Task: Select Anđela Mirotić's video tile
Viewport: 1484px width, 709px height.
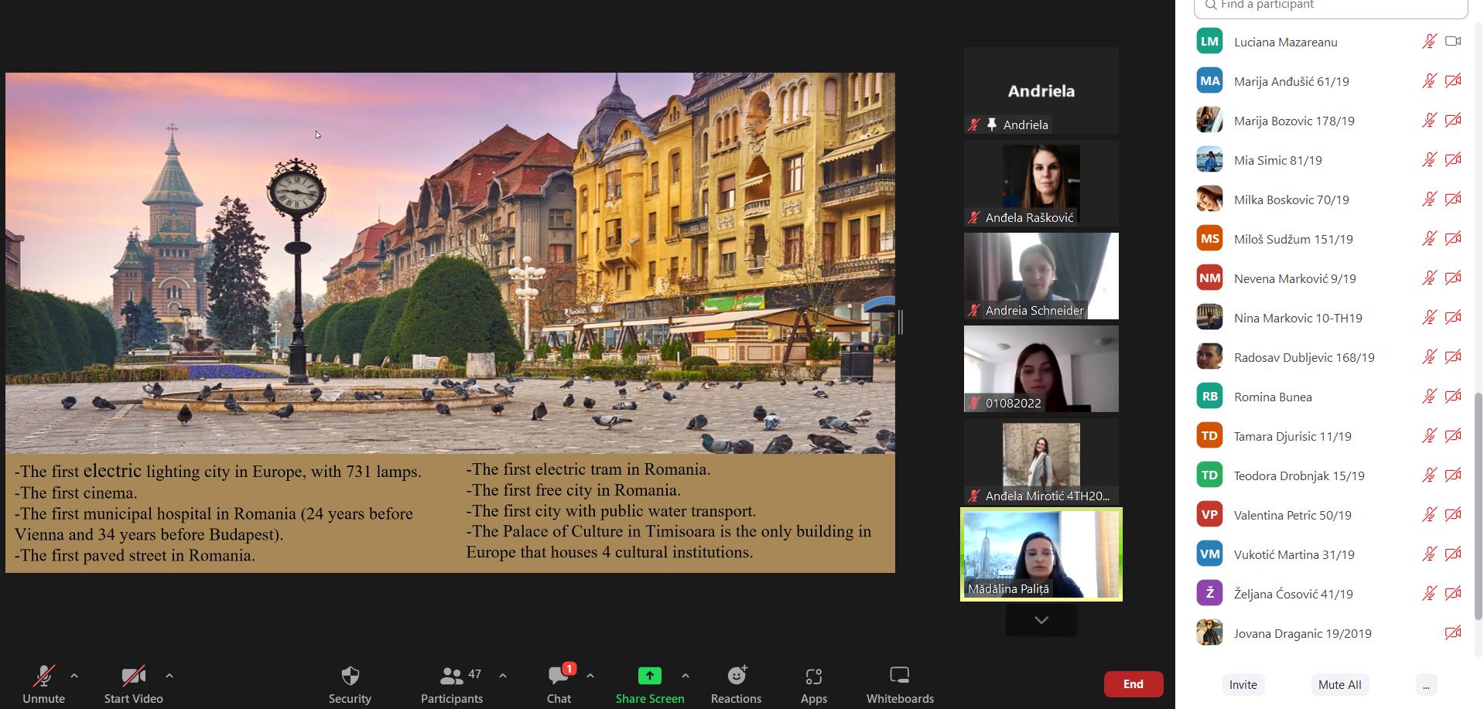Action: 1041,462
